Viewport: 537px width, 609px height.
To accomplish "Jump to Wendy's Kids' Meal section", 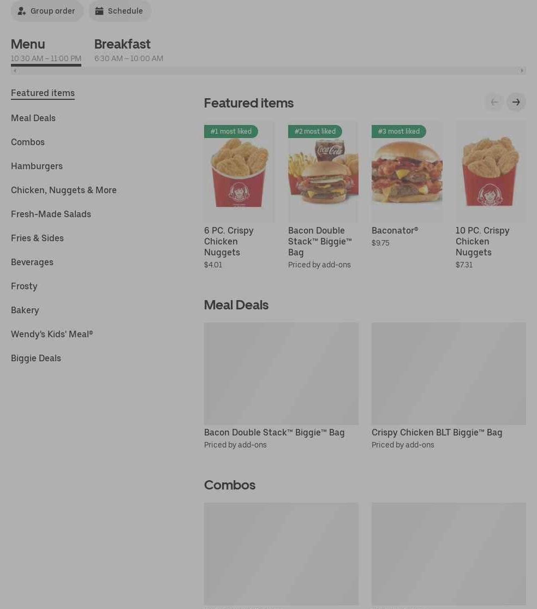I will click(52, 335).
